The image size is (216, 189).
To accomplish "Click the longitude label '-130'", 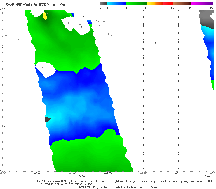I will click(143, 173).
